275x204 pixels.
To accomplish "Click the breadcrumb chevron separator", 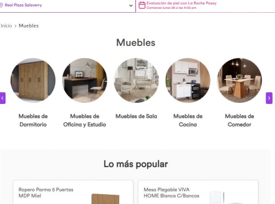I will coord(16,26).
